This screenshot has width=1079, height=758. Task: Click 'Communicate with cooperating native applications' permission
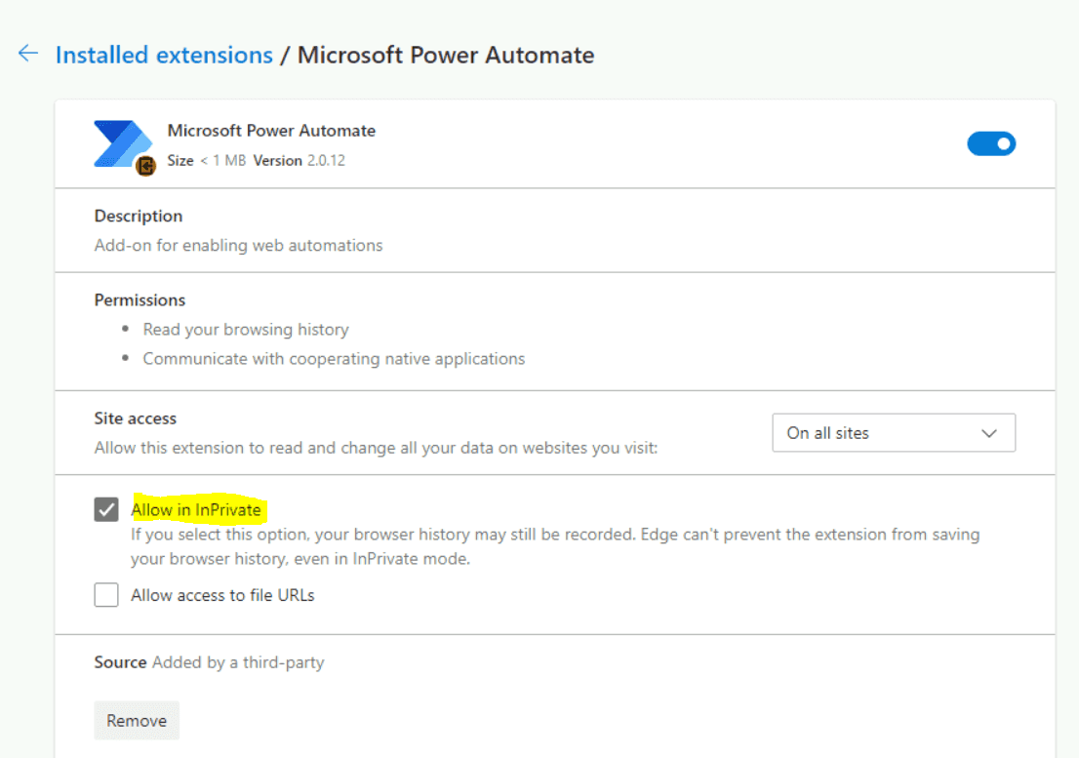pyautogui.click(x=334, y=359)
